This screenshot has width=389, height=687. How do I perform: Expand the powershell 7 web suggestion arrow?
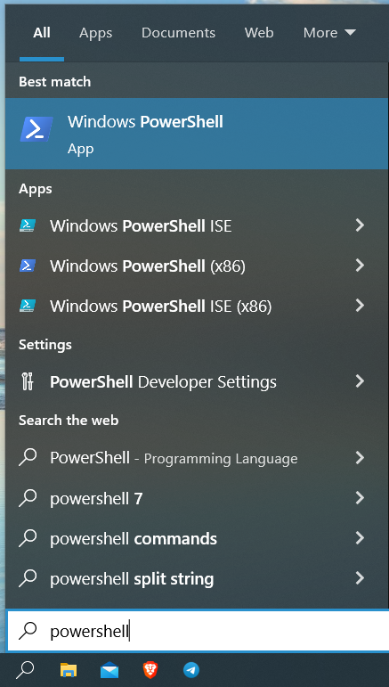pyautogui.click(x=360, y=498)
